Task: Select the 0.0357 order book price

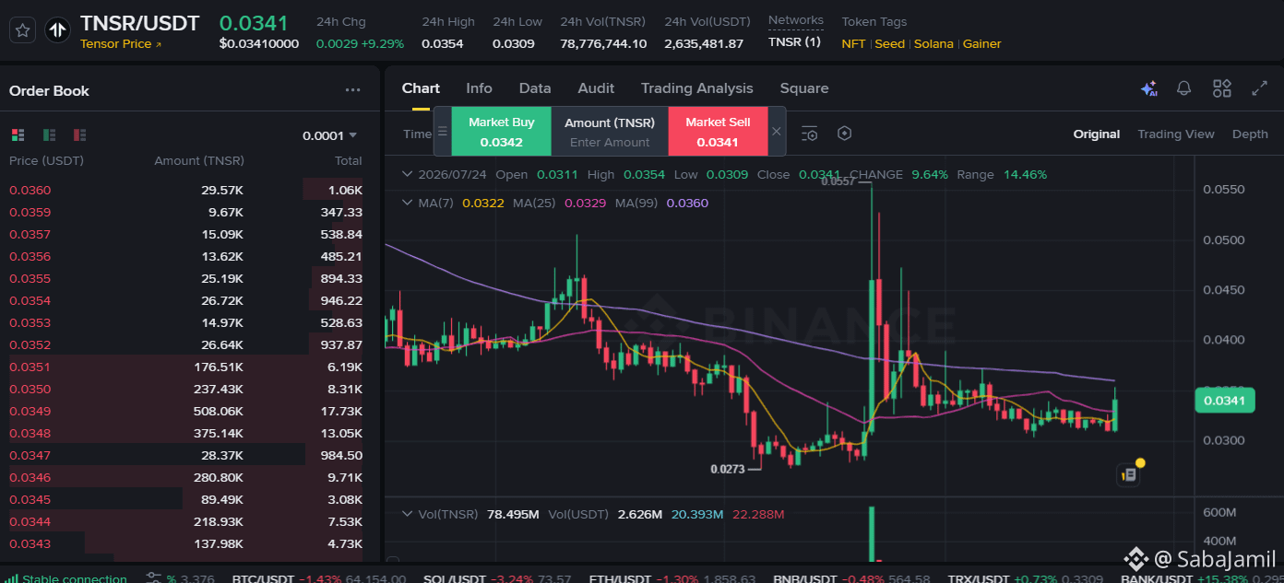Action: [x=30, y=234]
